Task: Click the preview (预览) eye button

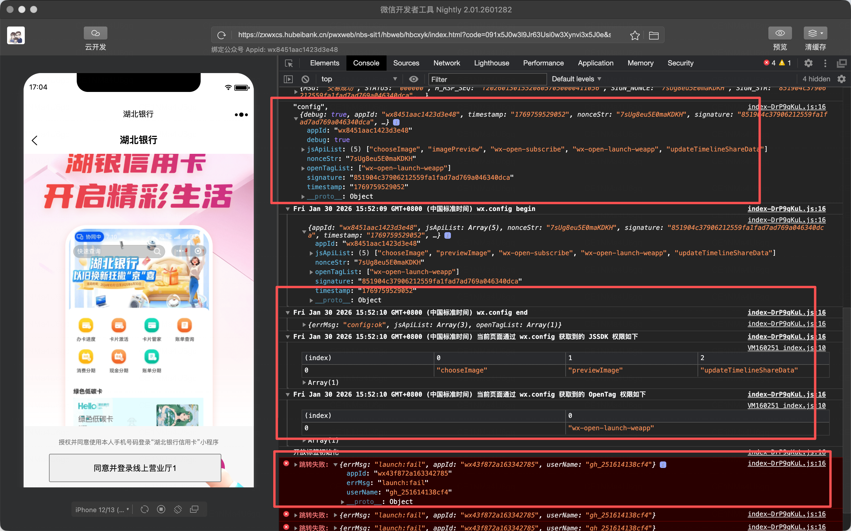Action: coord(780,33)
